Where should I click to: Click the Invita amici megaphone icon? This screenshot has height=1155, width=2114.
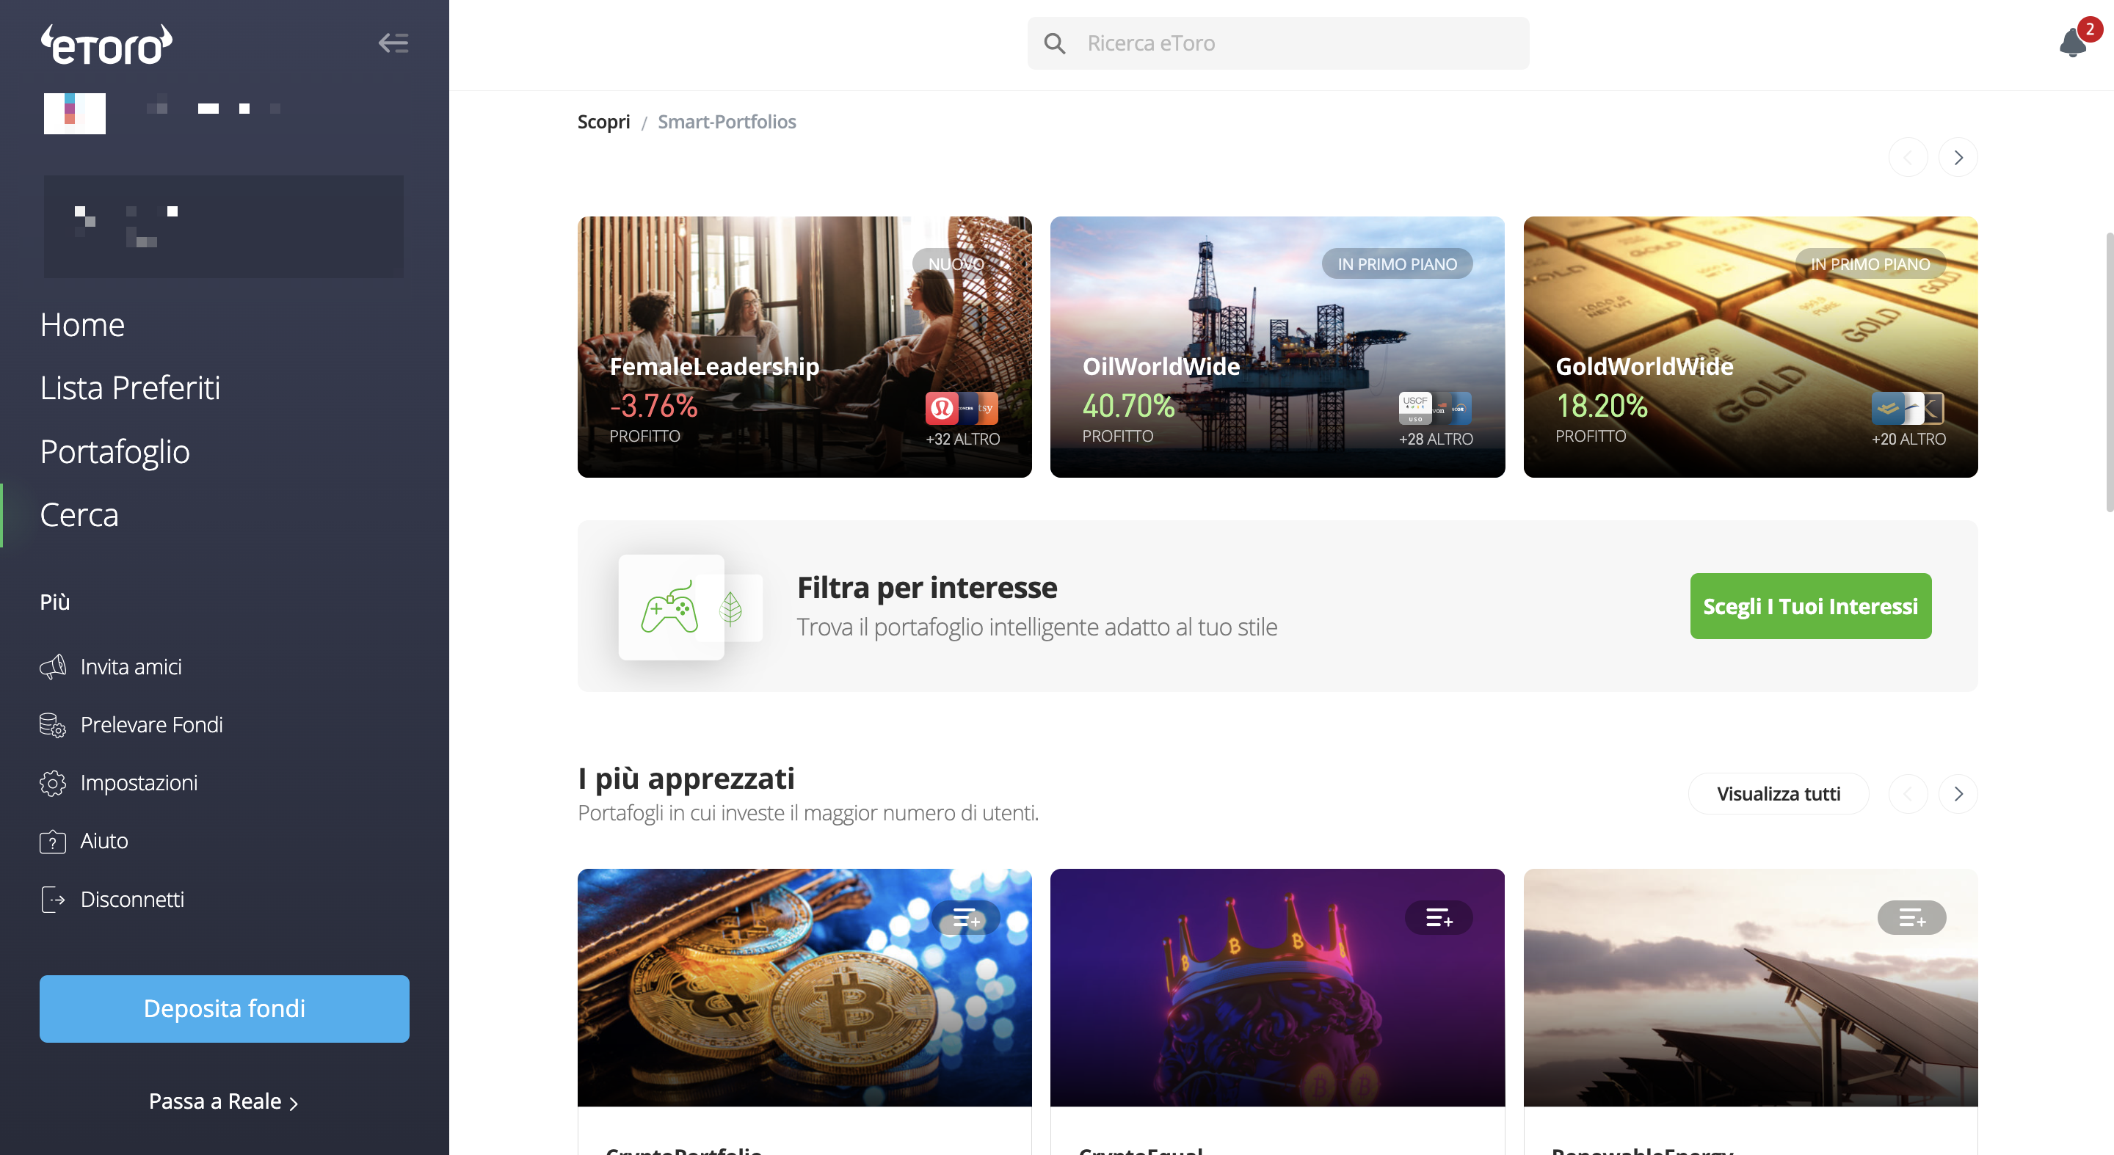pyautogui.click(x=53, y=667)
